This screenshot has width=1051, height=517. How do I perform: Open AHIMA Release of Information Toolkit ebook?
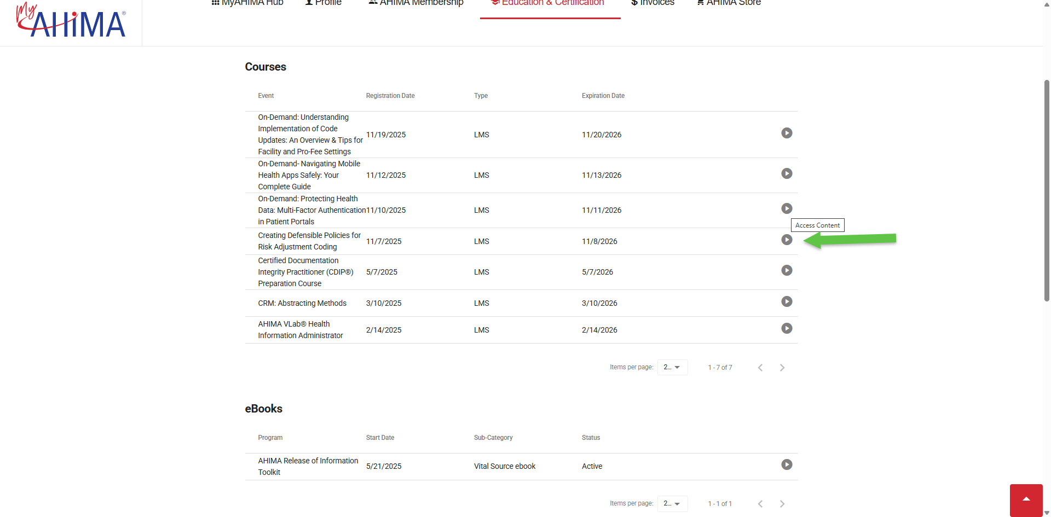787,464
